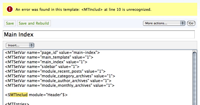Screen dimensions: 200x105
Task: Click the MTEntries tag line
Action: [17, 104]
